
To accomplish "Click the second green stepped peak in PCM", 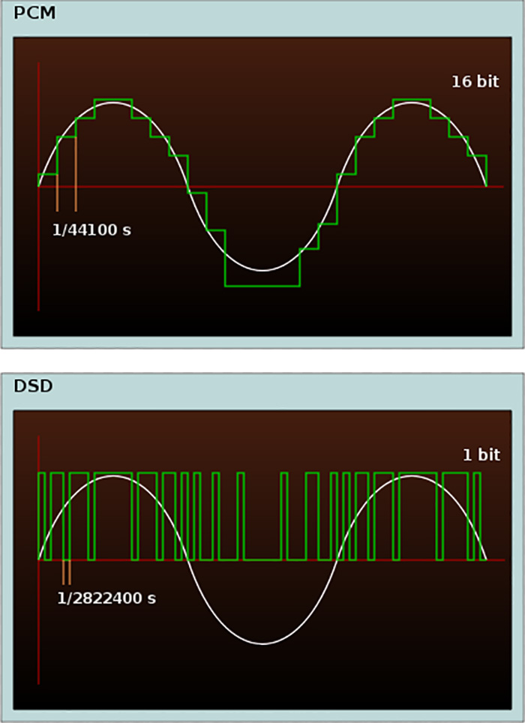I will (x=411, y=99).
